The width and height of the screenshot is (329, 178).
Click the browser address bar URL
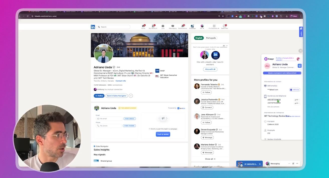click(x=46, y=16)
